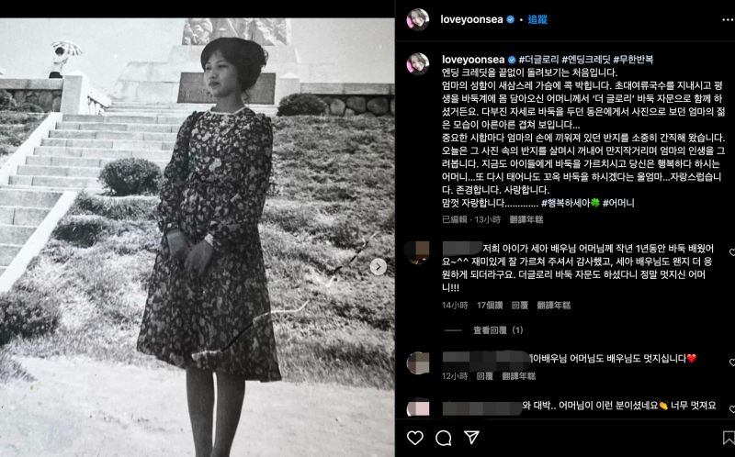Open the three-dot more options menu
Viewport: 735px width, 457px height.
pyautogui.click(x=728, y=19)
